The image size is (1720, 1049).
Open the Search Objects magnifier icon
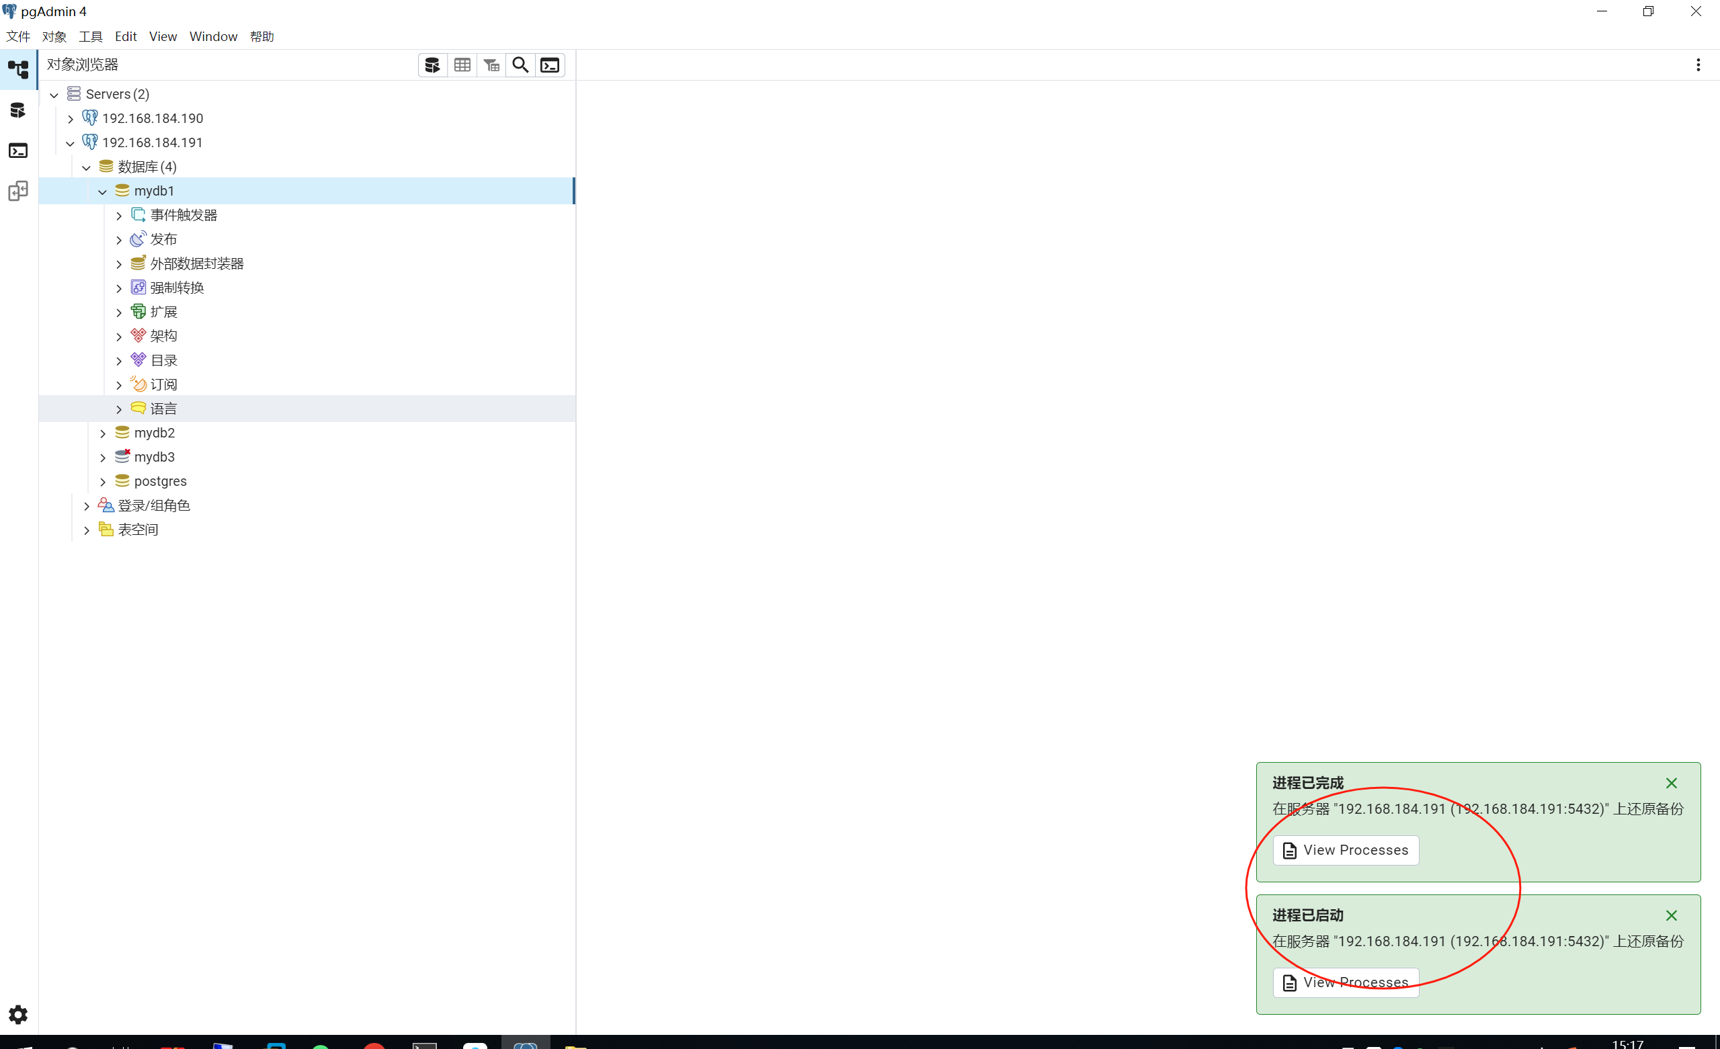(x=521, y=65)
